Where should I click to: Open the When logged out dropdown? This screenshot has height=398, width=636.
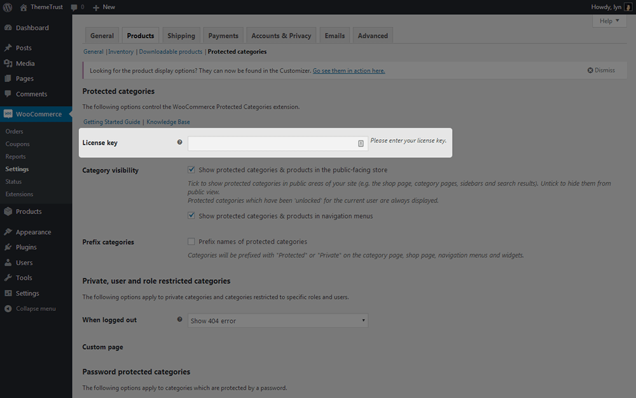click(x=278, y=320)
